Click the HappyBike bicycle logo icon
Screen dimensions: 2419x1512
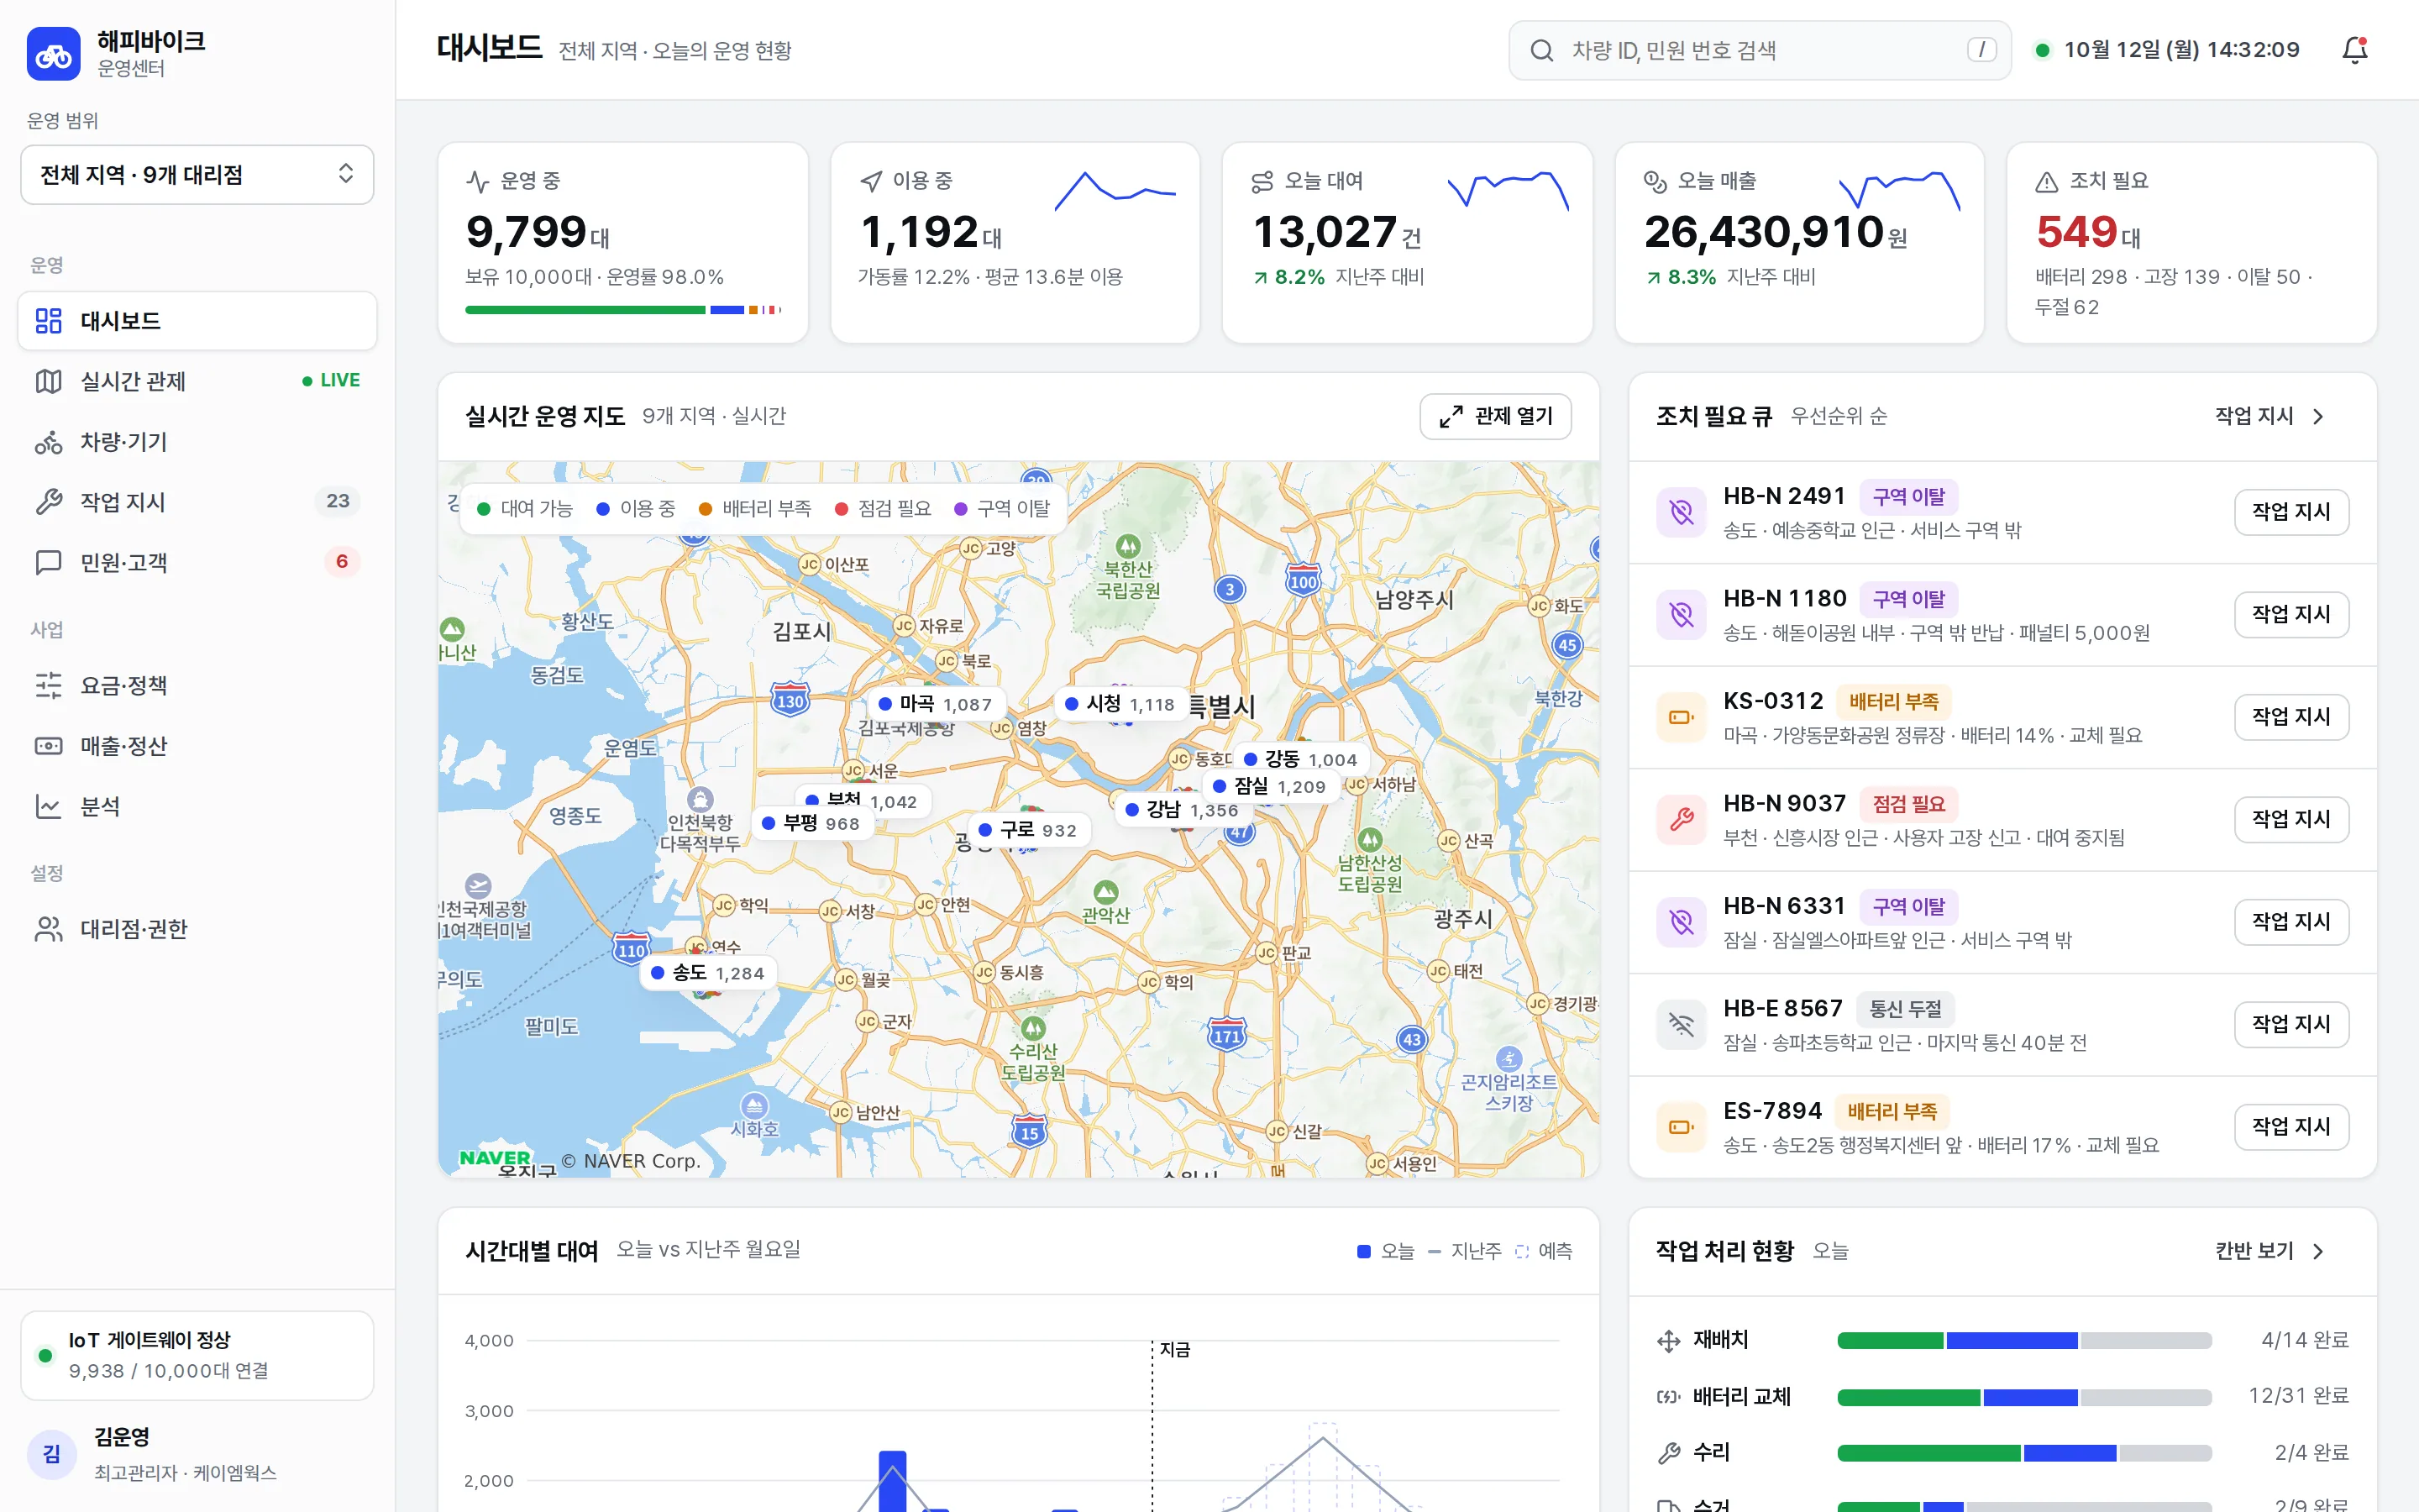click(53, 54)
